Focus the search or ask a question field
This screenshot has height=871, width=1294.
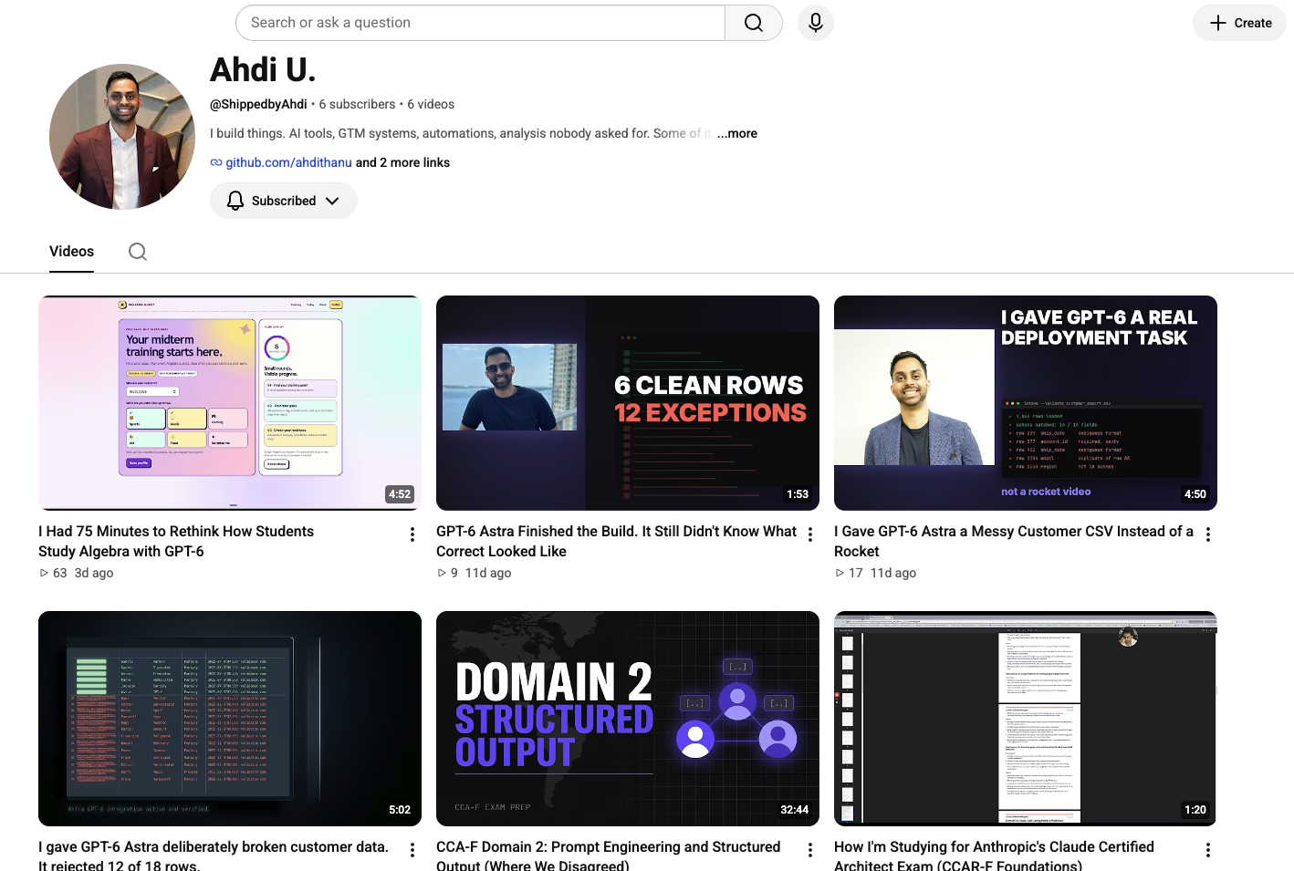(480, 23)
